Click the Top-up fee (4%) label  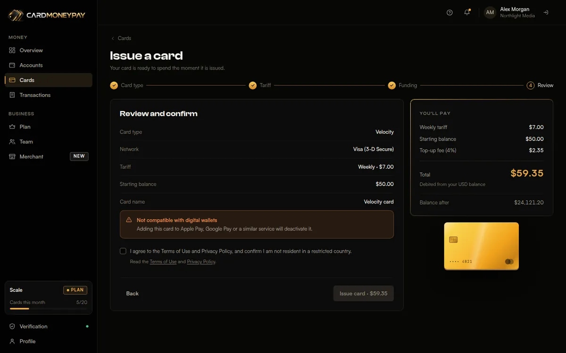(438, 151)
